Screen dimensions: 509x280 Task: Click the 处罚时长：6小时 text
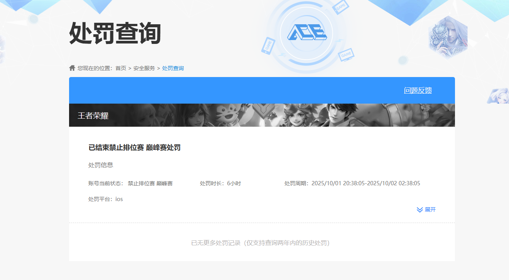pyautogui.click(x=220, y=183)
